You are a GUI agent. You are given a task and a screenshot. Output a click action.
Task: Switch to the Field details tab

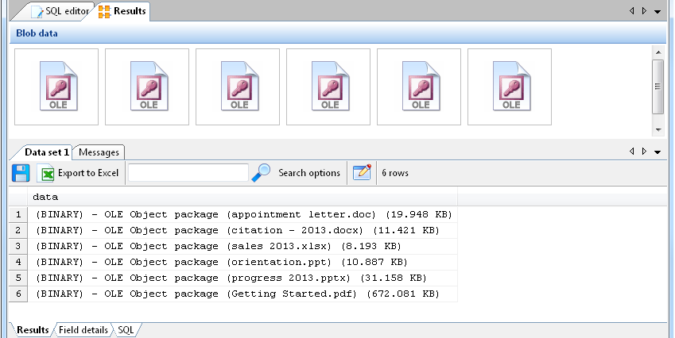83,329
